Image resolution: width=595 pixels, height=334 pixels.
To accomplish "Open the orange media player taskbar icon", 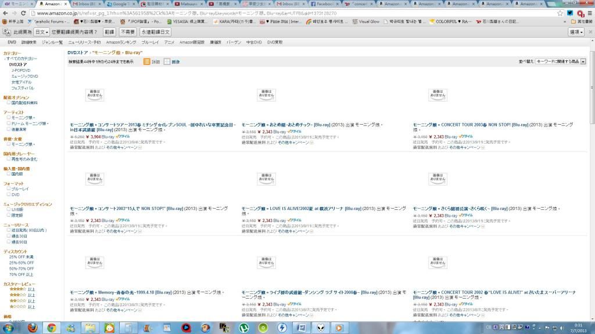I will (339, 328).
